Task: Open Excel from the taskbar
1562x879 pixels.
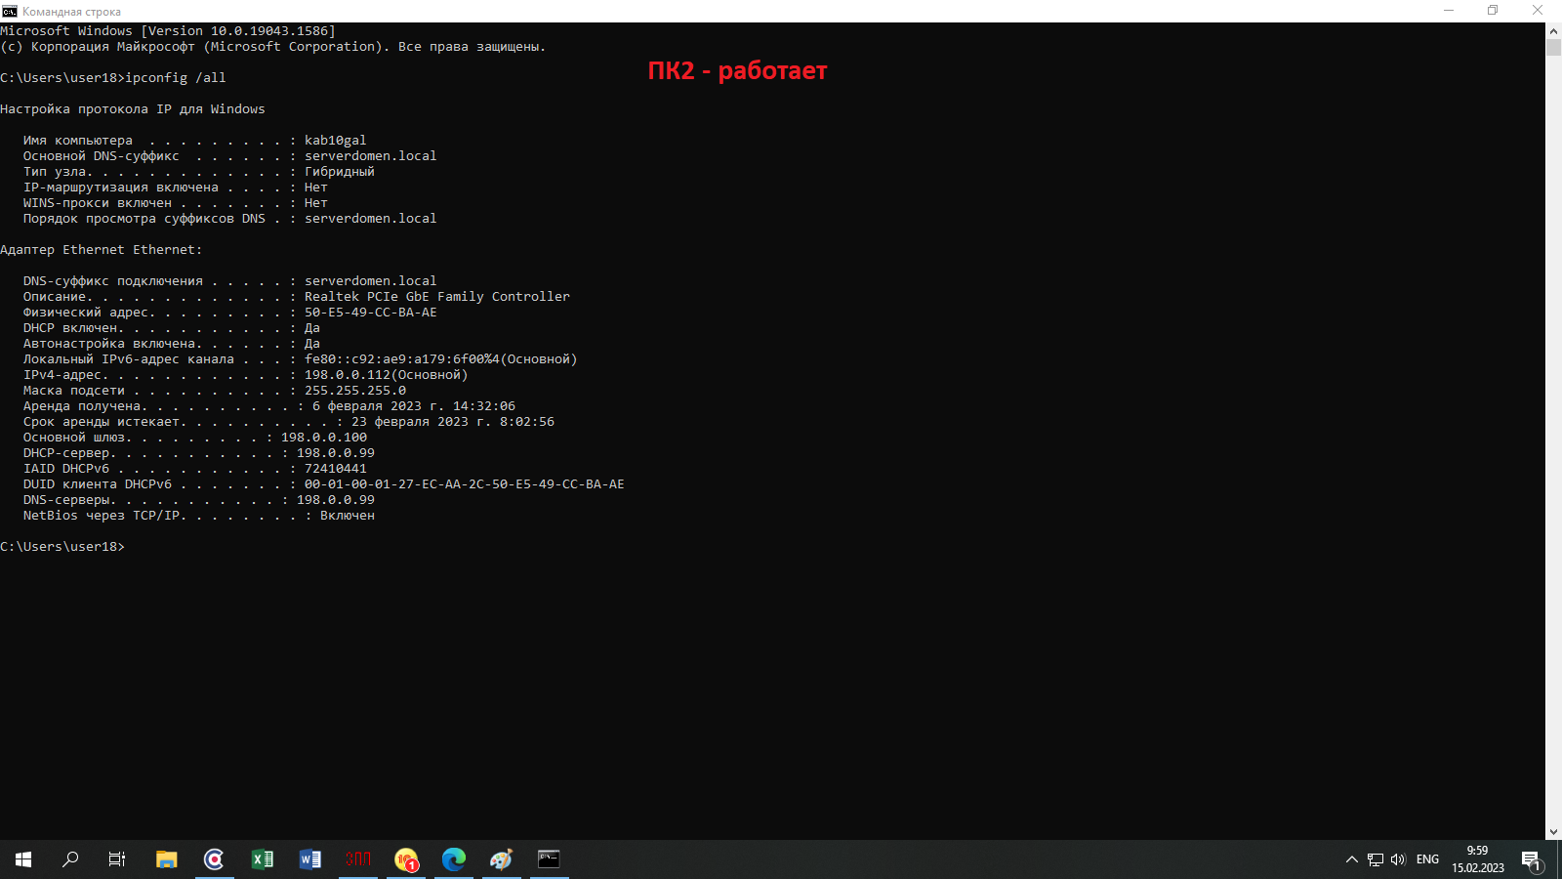Action: (263, 859)
